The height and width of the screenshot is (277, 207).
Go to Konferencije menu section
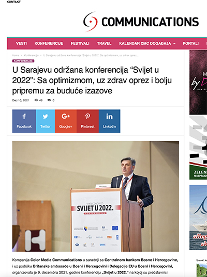tap(49, 43)
